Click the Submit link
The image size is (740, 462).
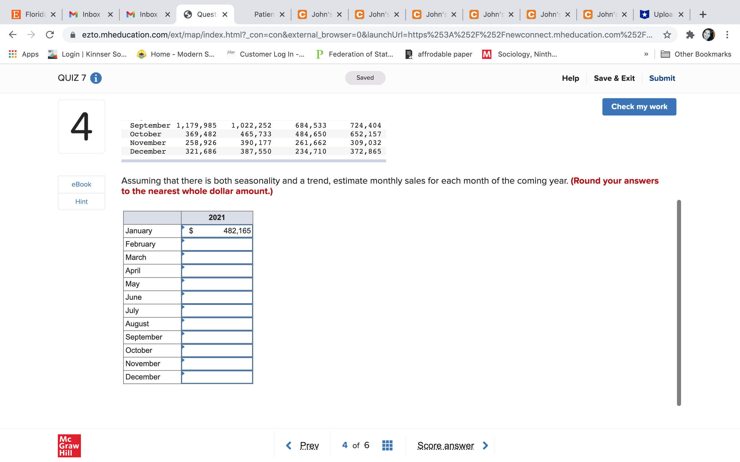coord(662,78)
